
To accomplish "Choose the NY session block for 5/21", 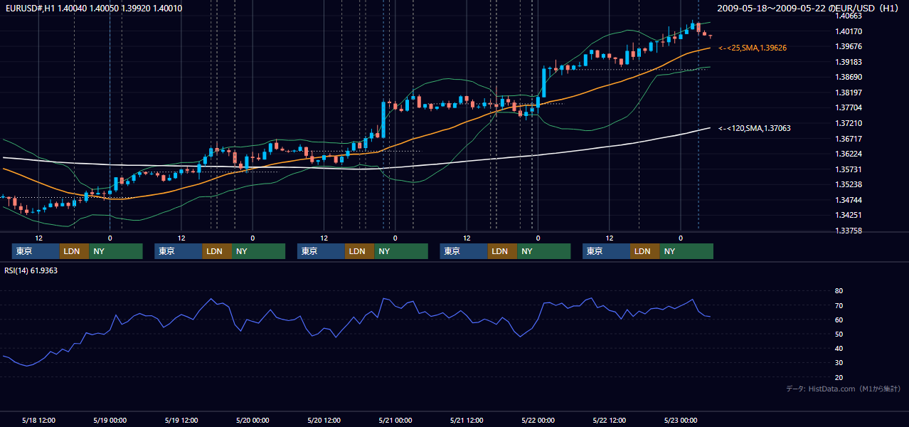I will (x=543, y=251).
